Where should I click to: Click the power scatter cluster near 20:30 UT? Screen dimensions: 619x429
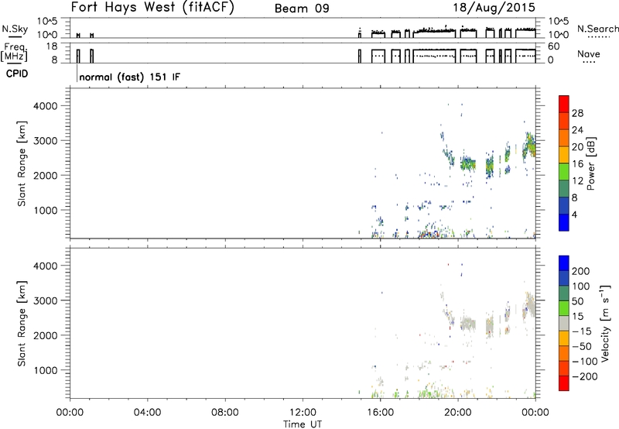(x=469, y=163)
